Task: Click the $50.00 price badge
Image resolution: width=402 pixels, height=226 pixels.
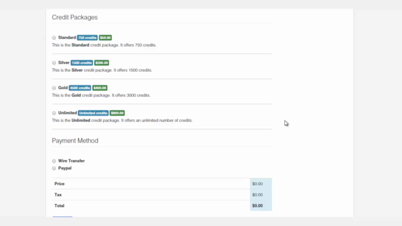Action: tap(106, 38)
